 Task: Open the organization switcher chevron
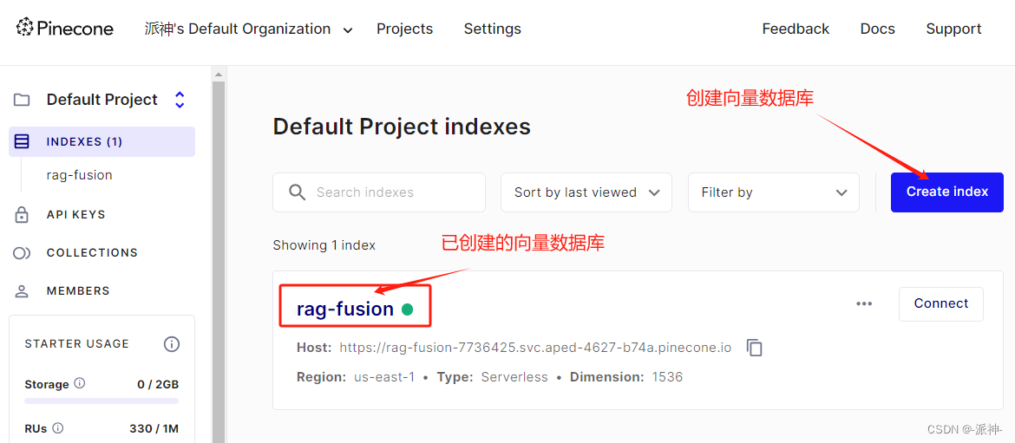(x=348, y=30)
